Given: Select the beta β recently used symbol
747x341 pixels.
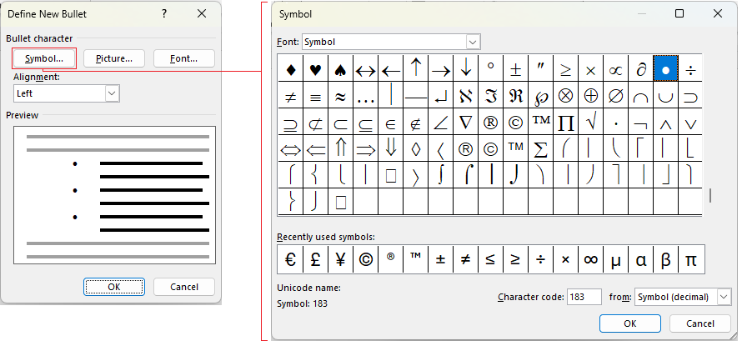Looking at the screenshot, I should point(666,259).
